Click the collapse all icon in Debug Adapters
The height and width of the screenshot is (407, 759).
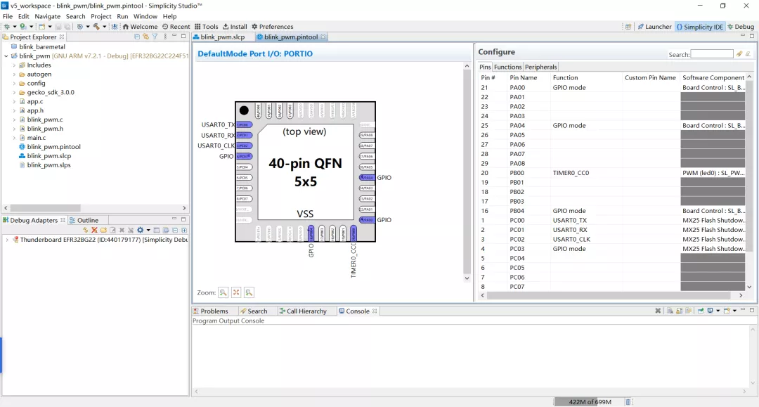(175, 231)
